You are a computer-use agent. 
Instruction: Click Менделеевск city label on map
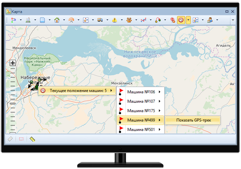pos(24,48)
